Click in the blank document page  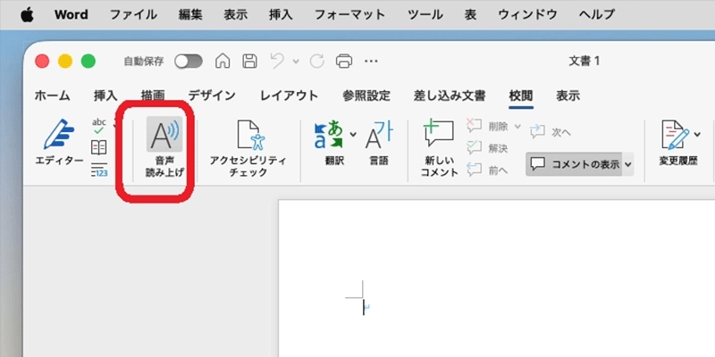(497, 278)
